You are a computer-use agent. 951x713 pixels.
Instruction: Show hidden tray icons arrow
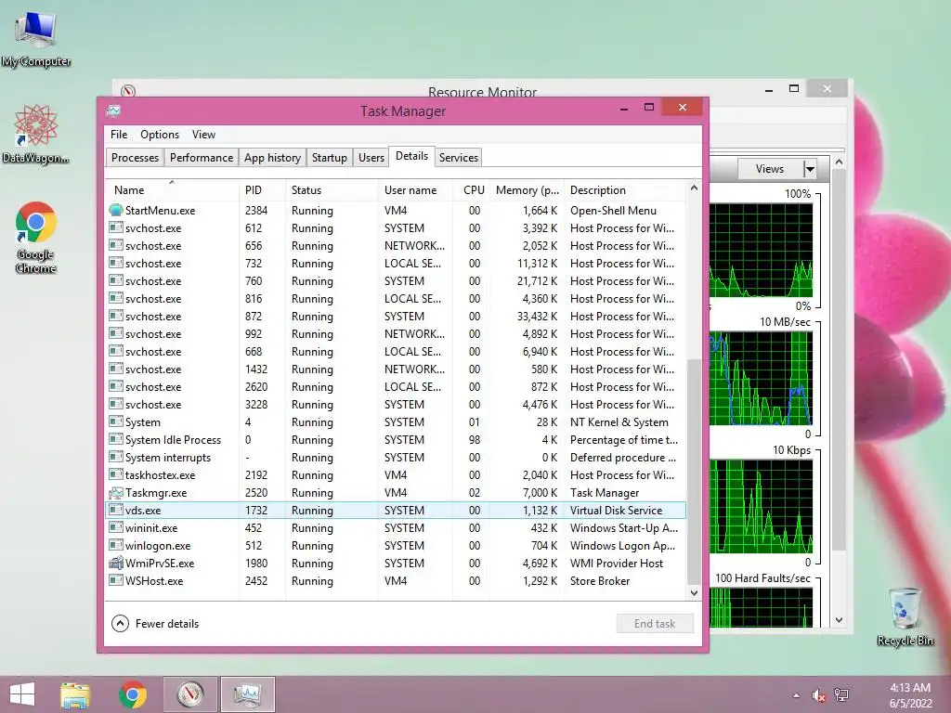pos(796,695)
